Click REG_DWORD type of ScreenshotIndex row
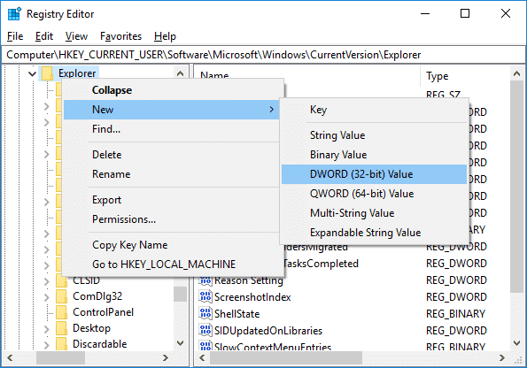Image resolution: width=527 pixels, height=368 pixels. click(456, 297)
